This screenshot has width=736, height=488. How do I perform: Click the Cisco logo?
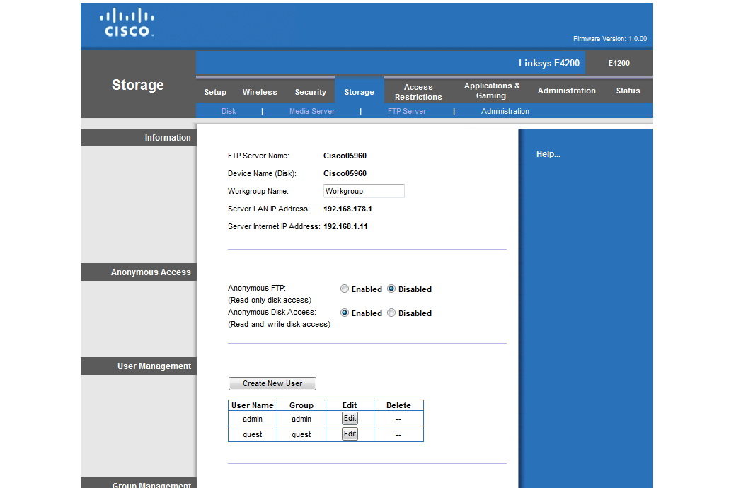click(128, 23)
